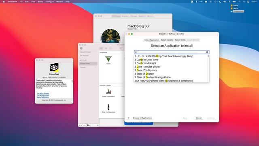Clear the installer search field
The width and height of the screenshot is (259, 146).
207,52
